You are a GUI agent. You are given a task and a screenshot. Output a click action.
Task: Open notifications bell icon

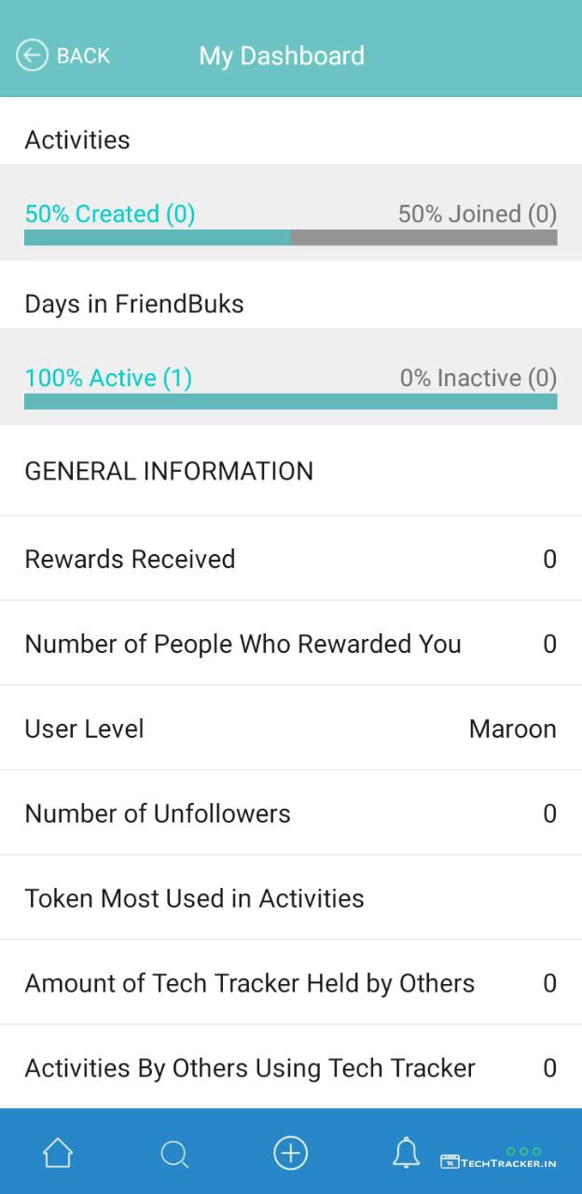point(406,1154)
